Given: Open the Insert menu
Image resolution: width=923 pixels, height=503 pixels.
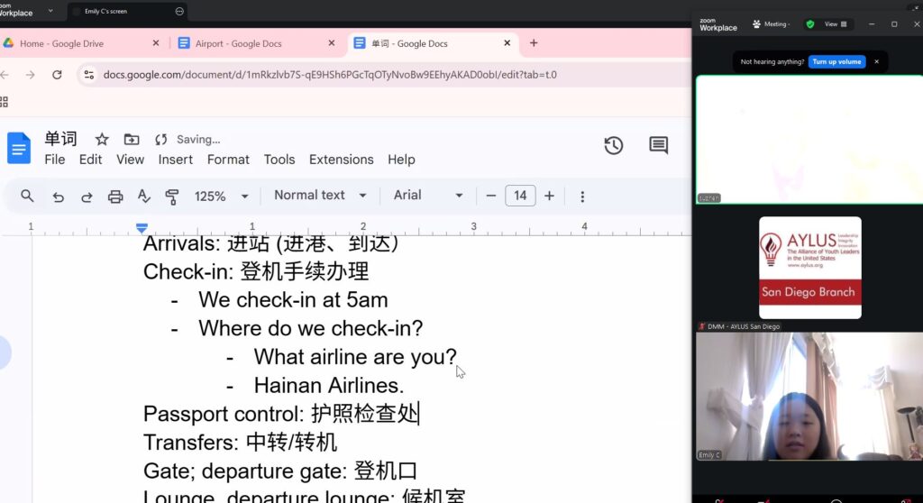Looking at the screenshot, I should coord(176,160).
